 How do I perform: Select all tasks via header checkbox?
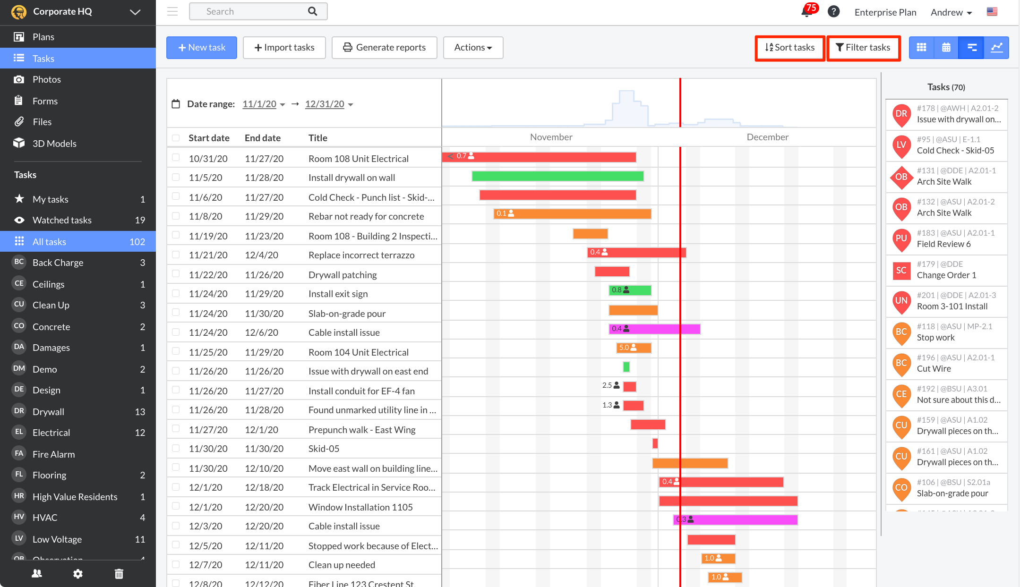(x=176, y=138)
